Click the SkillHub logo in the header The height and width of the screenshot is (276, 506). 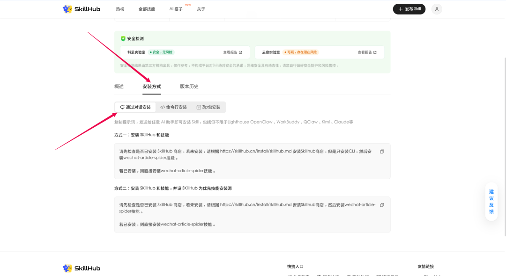coord(82,9)
